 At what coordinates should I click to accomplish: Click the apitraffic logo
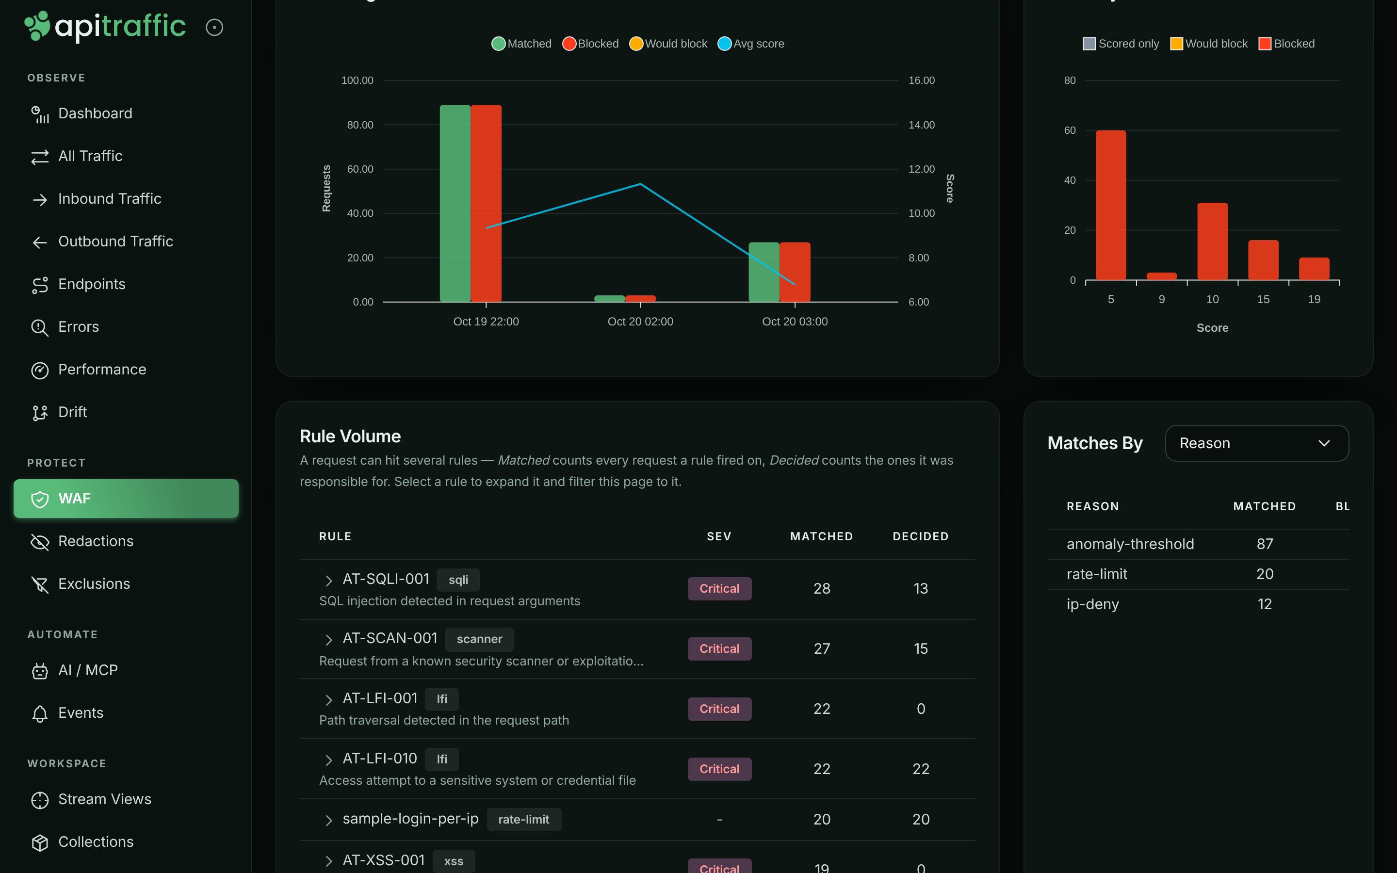(105, 27)
